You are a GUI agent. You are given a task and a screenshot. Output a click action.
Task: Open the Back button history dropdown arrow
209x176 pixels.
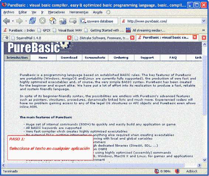click(13, 21)
